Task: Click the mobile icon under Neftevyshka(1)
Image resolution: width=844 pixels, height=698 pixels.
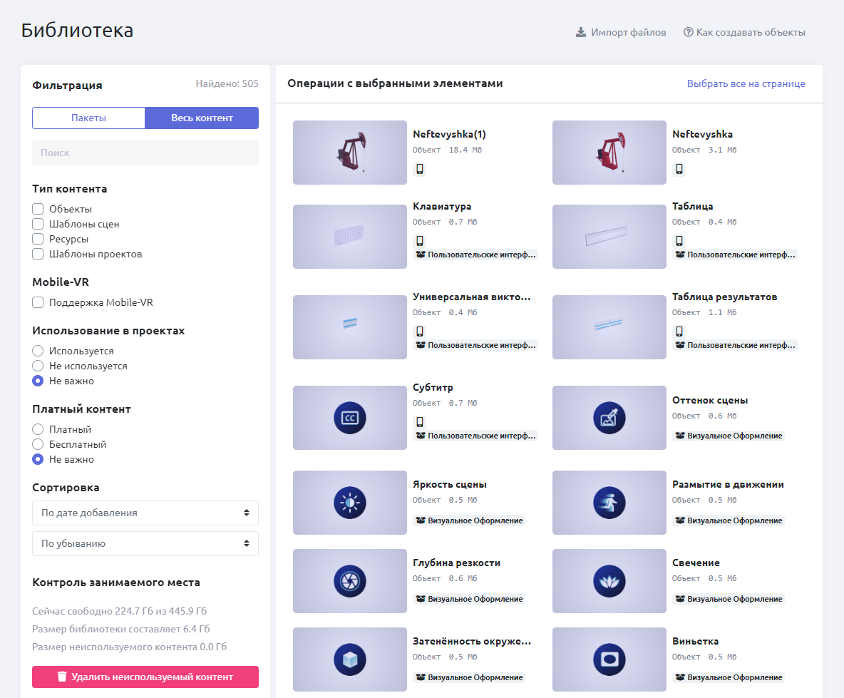Action: (x=420, y=169)
